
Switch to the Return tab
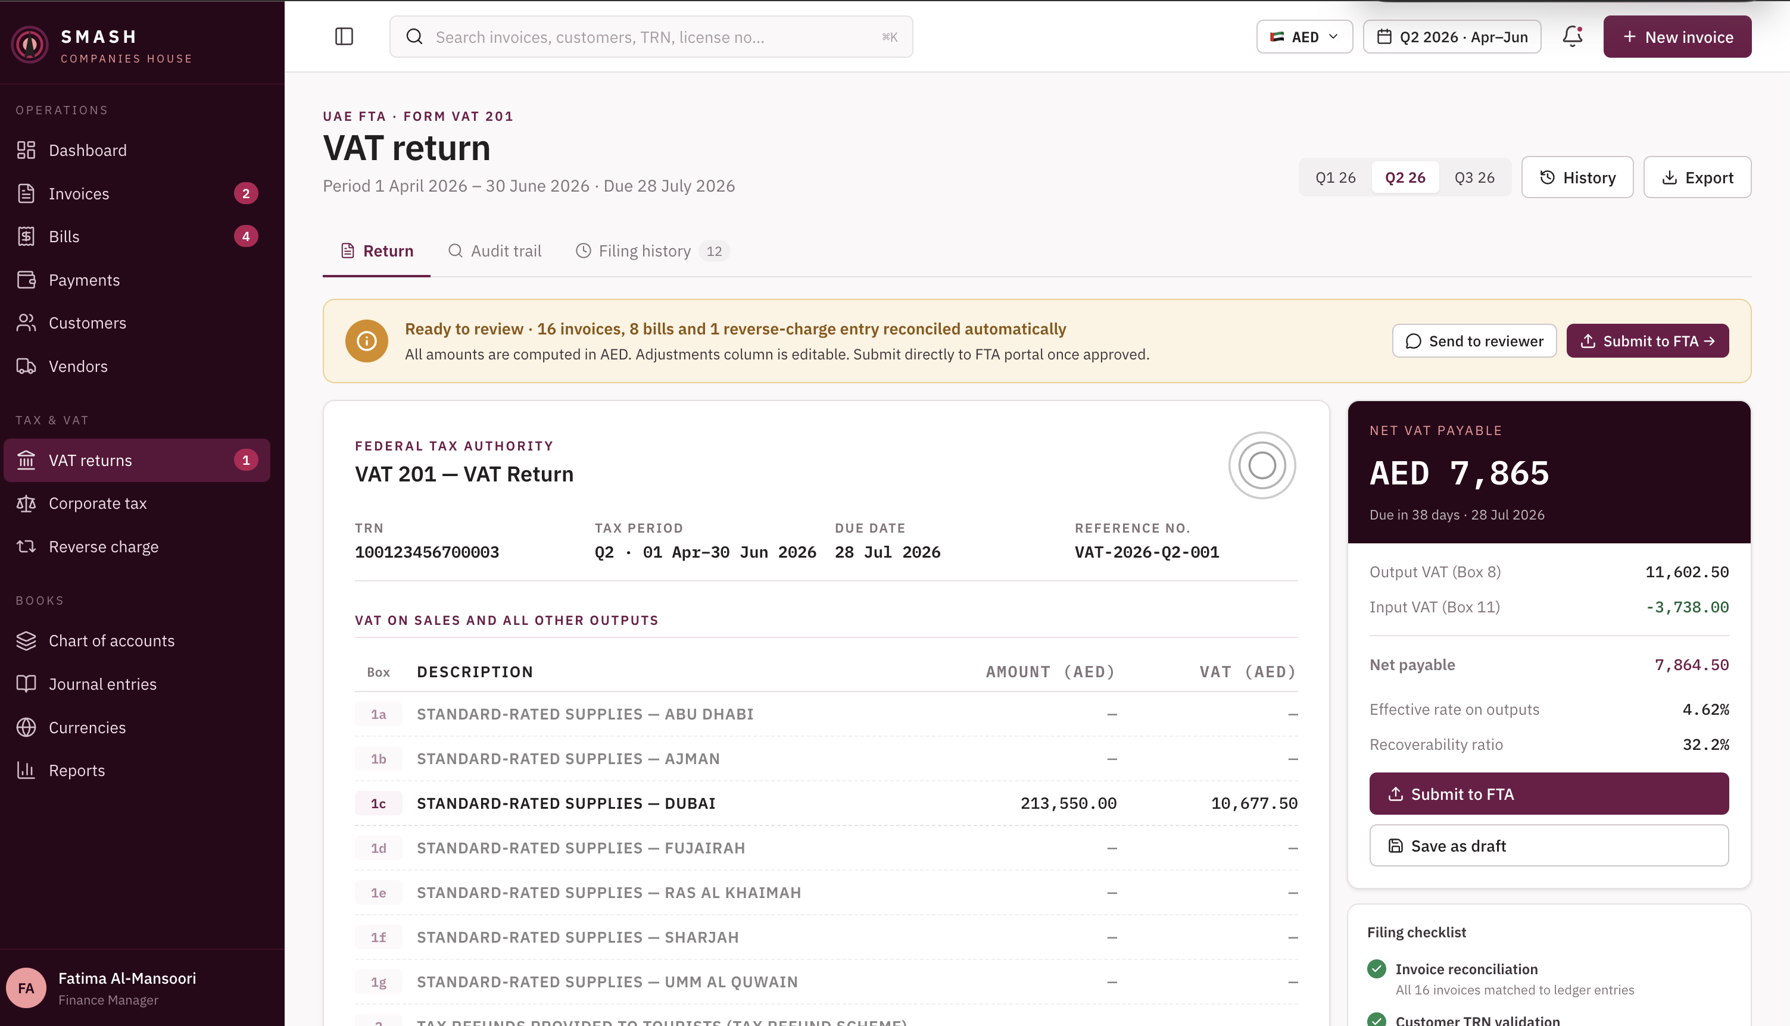pyautogui.click(x=376, y=251)
